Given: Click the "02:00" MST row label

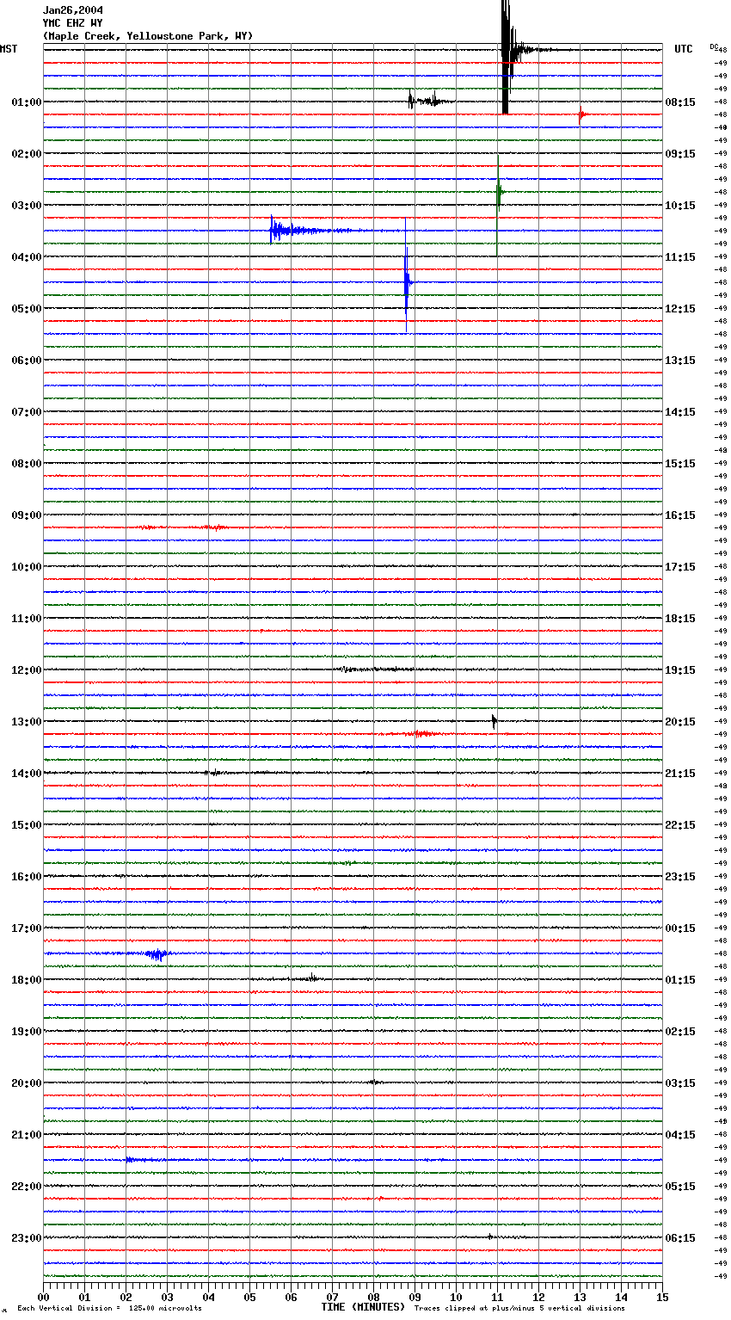Looking at the screenshot, I should coord(27,154).
